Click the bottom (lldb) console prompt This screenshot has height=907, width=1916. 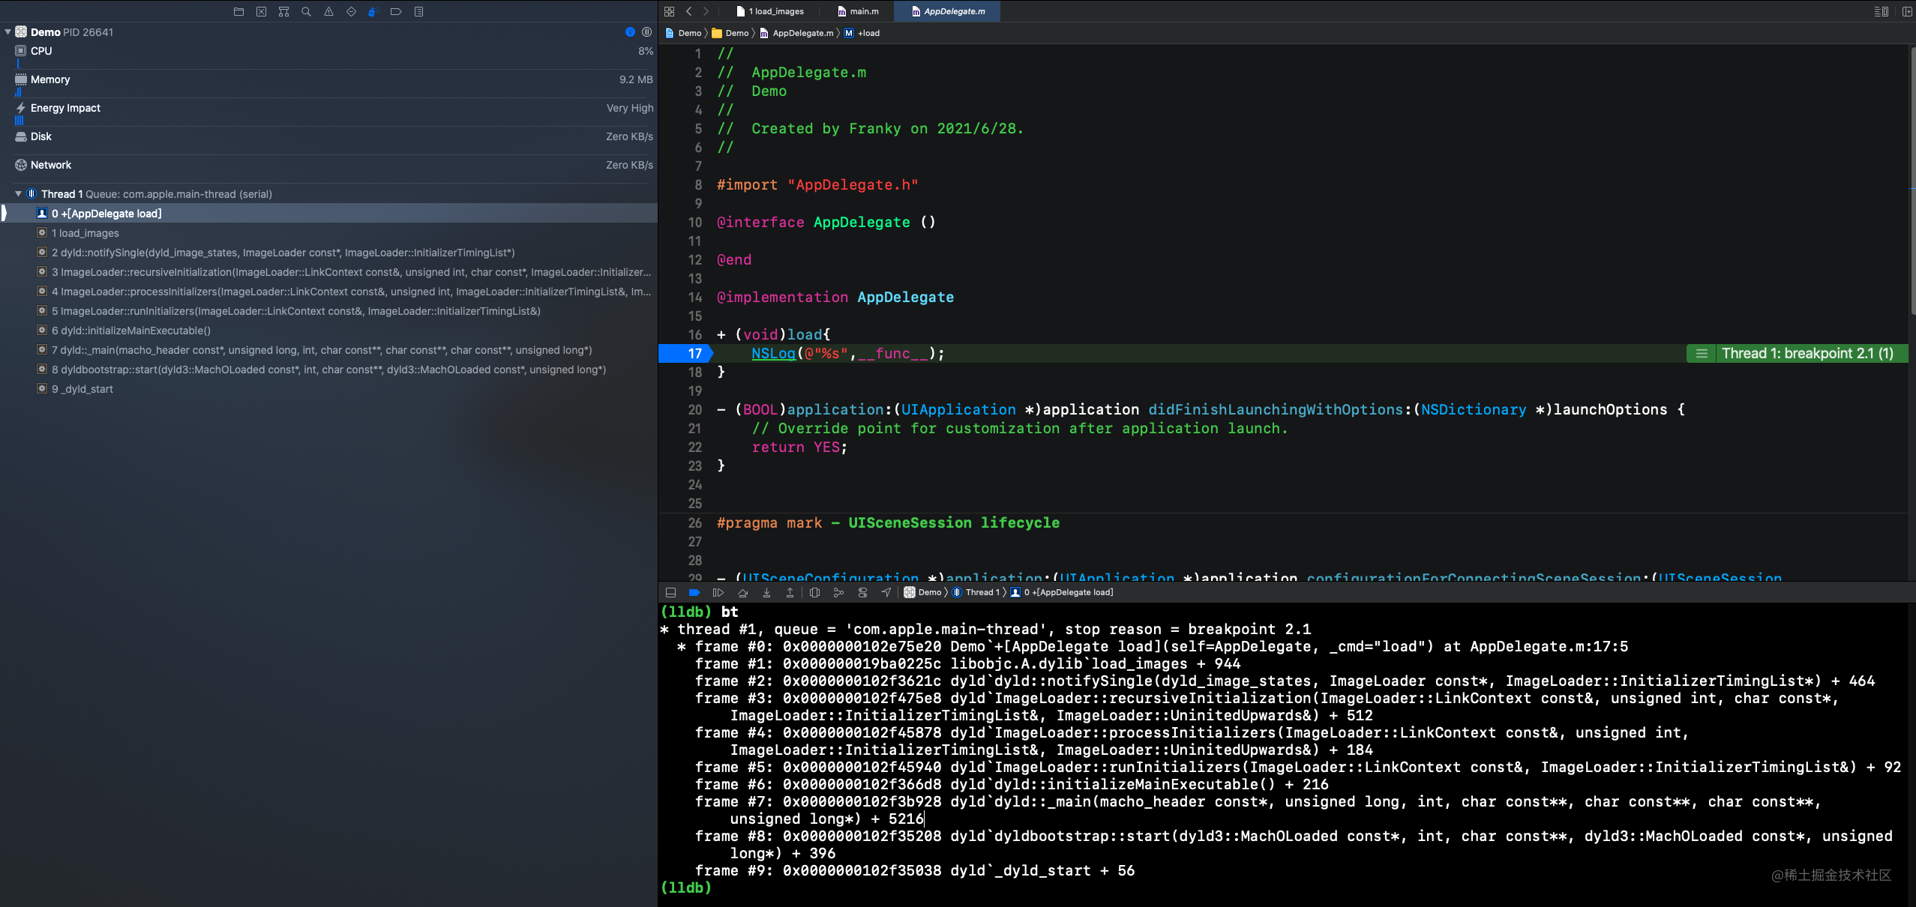[x=685, y=888]
